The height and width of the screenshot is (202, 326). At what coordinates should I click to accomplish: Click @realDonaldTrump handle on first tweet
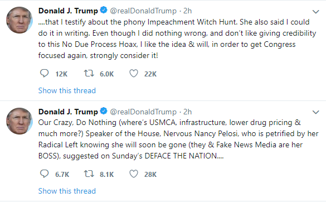coord(143,11)
